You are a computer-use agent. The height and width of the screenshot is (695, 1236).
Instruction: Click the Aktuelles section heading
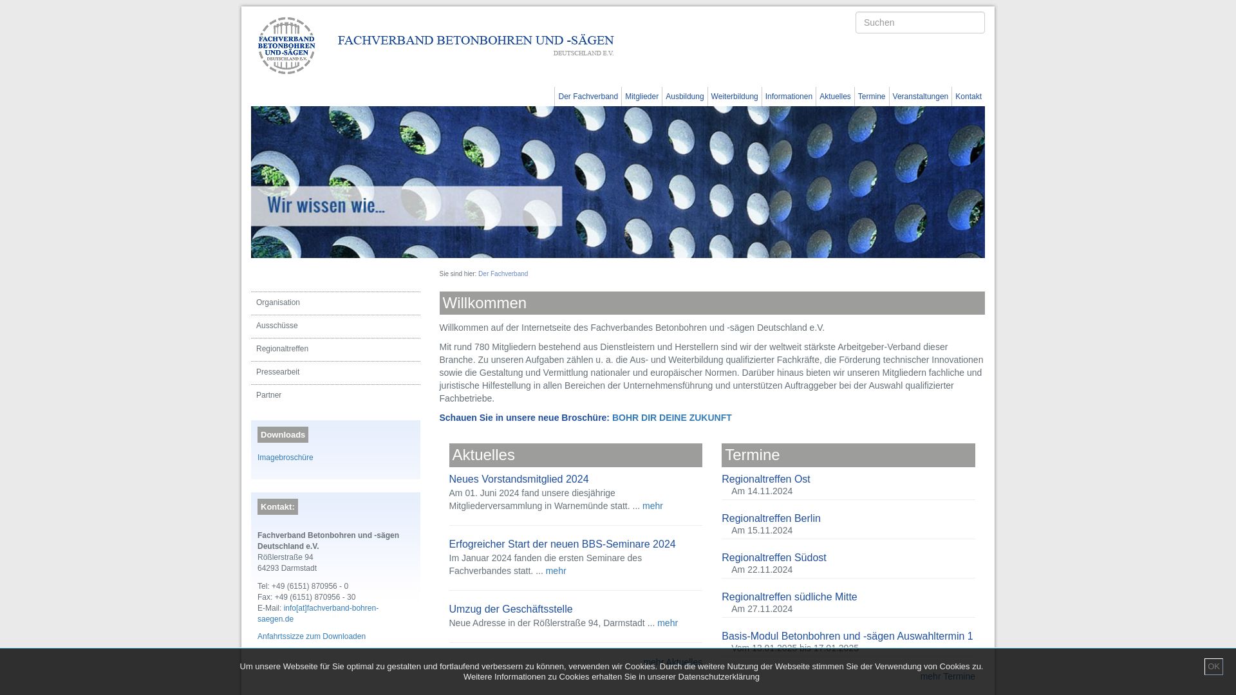coord(575,455)
